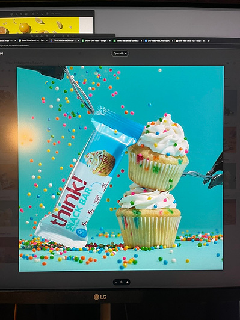Close the THINK! Paid Media tab
240x320 pixels.
pyautogui.click(x=141, y=41)
